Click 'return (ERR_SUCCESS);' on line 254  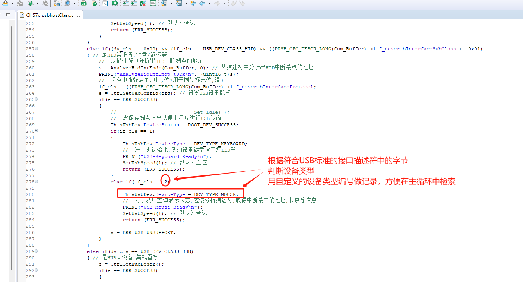pos(142,29)
